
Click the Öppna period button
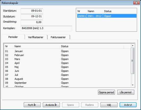click(x=106, y=92)
